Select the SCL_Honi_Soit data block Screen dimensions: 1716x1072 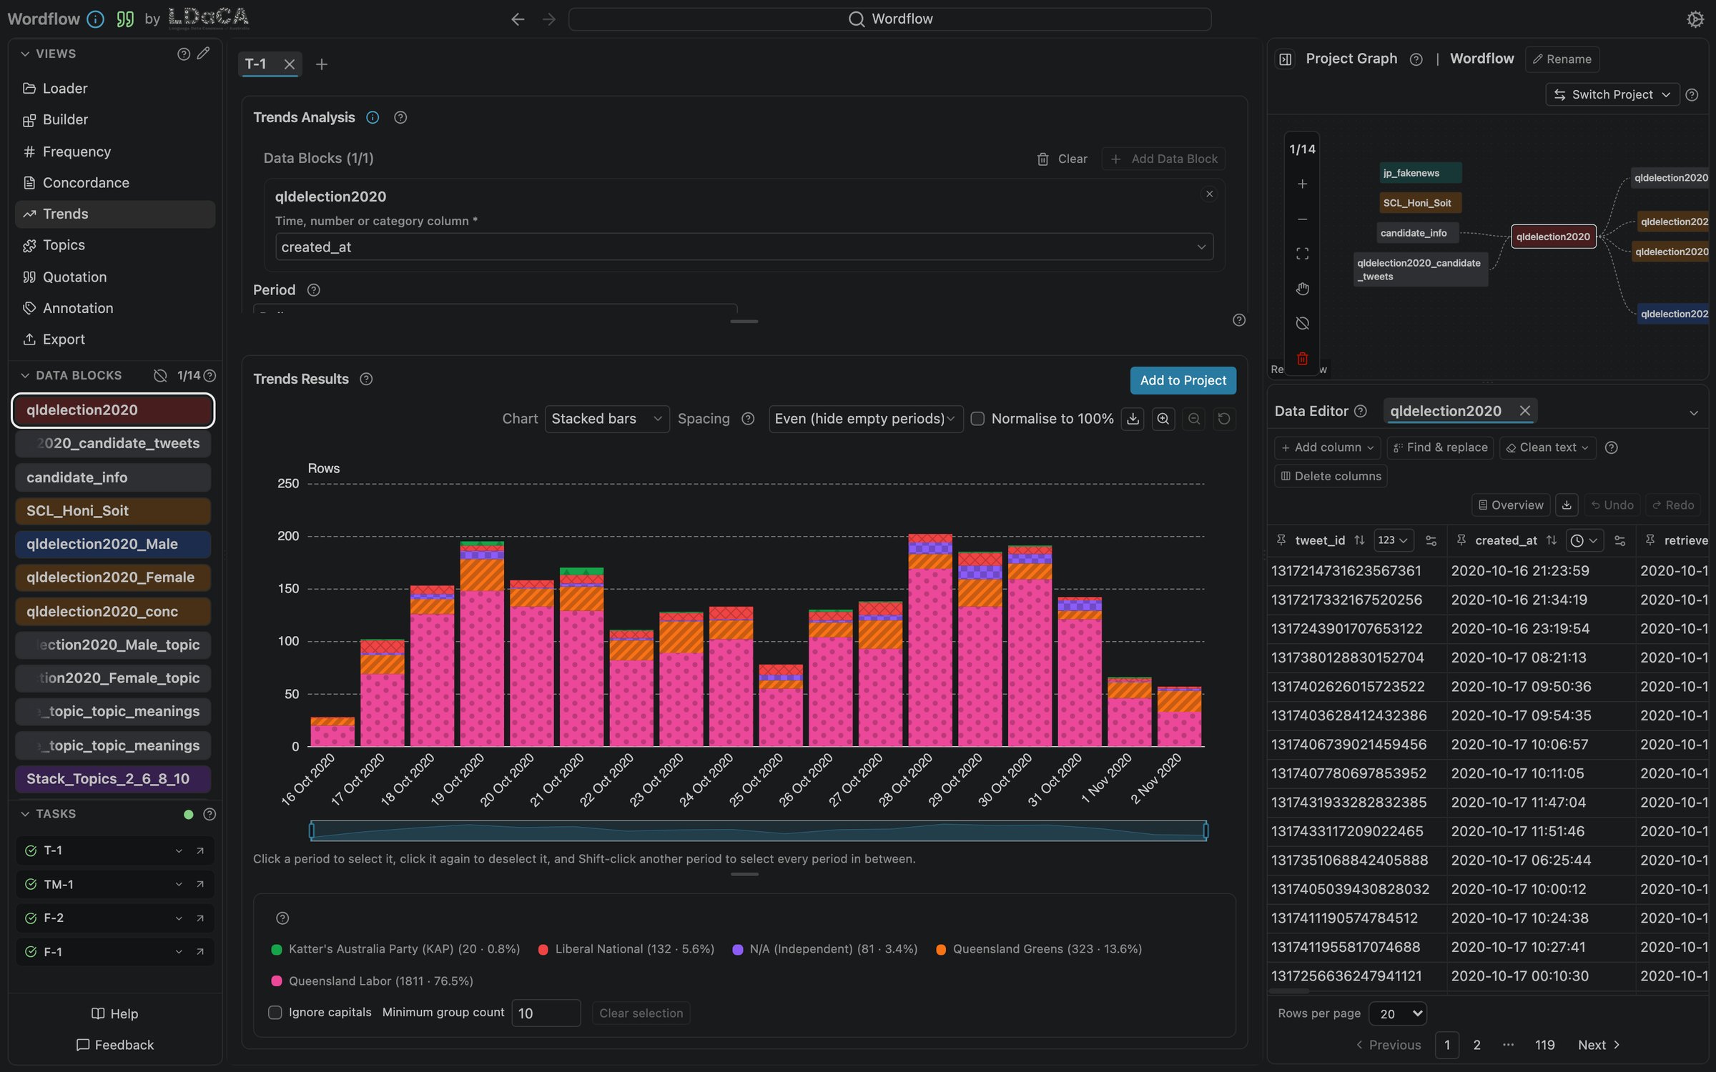(x=113, y=511)
